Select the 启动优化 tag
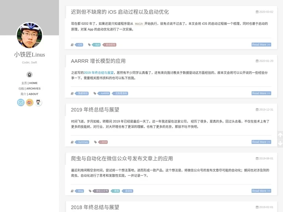This screenshot has height=212, width=283. point(109,45)
